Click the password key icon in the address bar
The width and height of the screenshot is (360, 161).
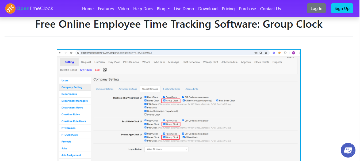tap(256, 53)
